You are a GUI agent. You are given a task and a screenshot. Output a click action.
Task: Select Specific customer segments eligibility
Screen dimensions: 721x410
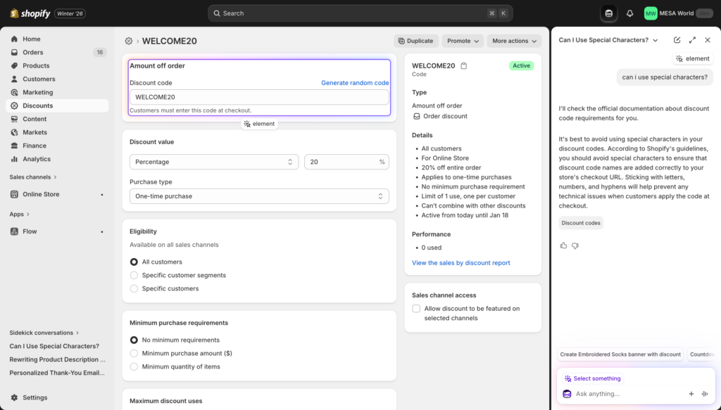134,276
